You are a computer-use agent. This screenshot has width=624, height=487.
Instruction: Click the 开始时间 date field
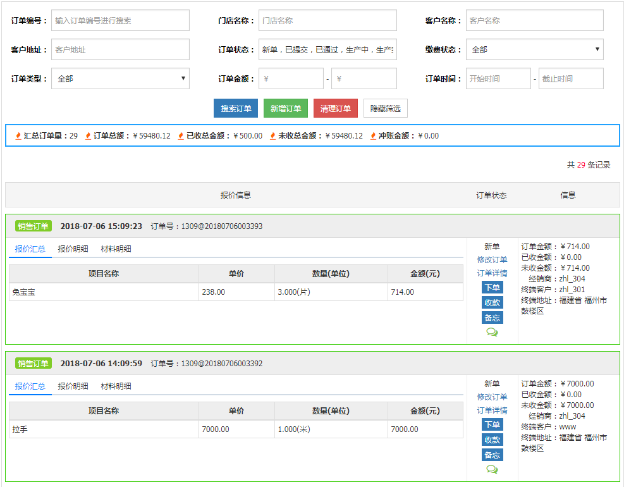coord(498,78)
